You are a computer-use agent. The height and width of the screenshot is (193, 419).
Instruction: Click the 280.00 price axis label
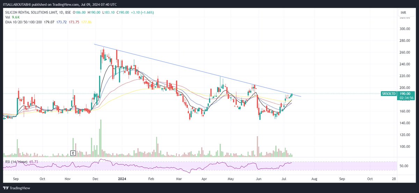click(405, 41)
